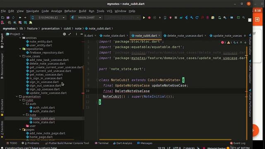Viewport: 265px width, 149px height.
Task: Hide the Project panel with minus icon
Action: tap(82, 34)
